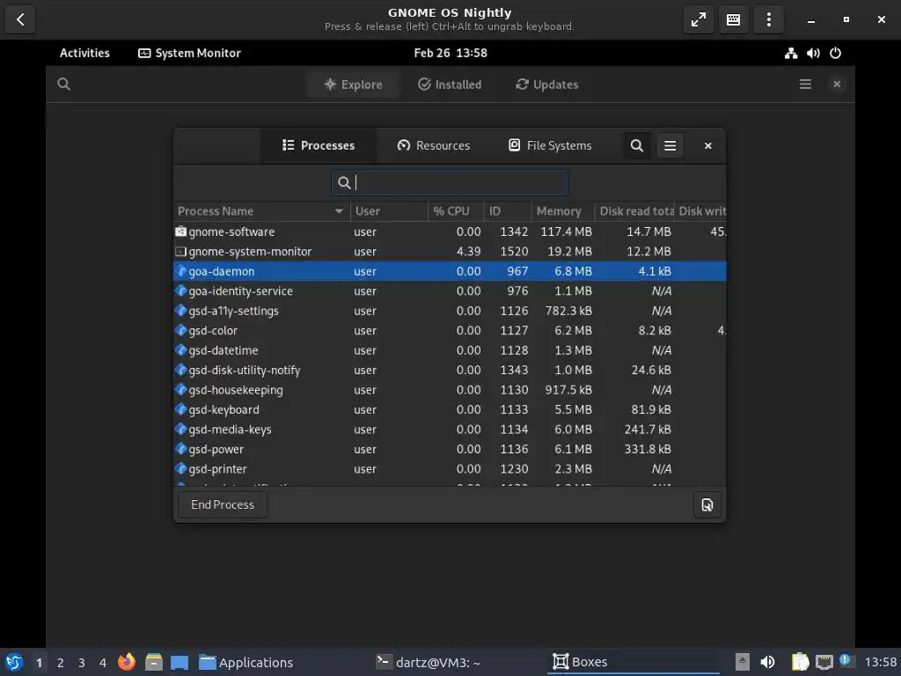Sort by the User column header
This screenshot has height=676, width=901.
[x=389, y=211]
